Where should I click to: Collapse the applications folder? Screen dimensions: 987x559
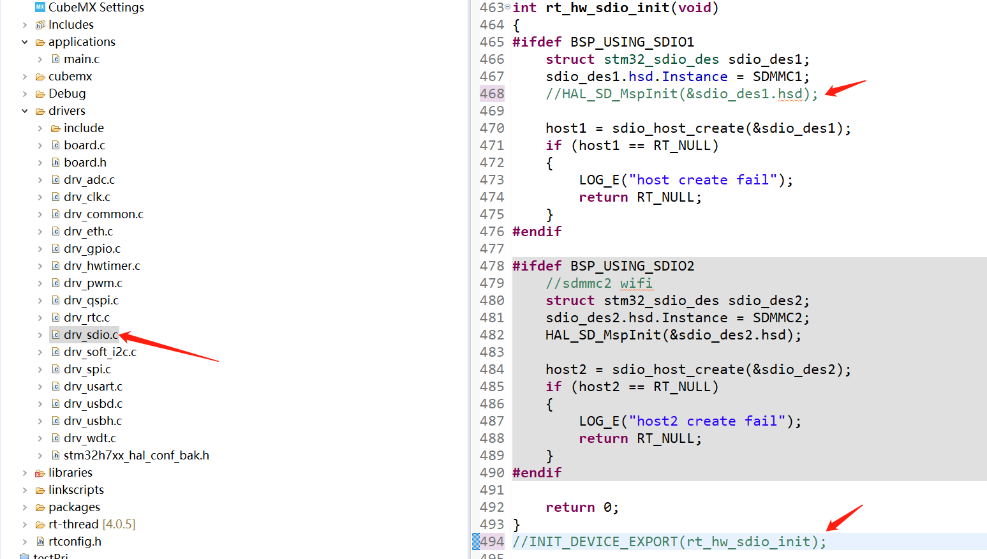pyautogui.click(x=25, y=42)
